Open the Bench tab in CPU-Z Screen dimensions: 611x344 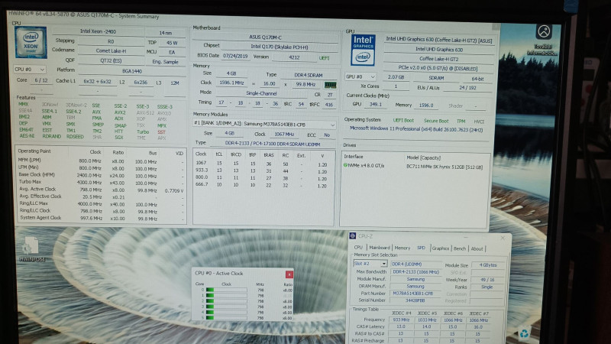460,248
